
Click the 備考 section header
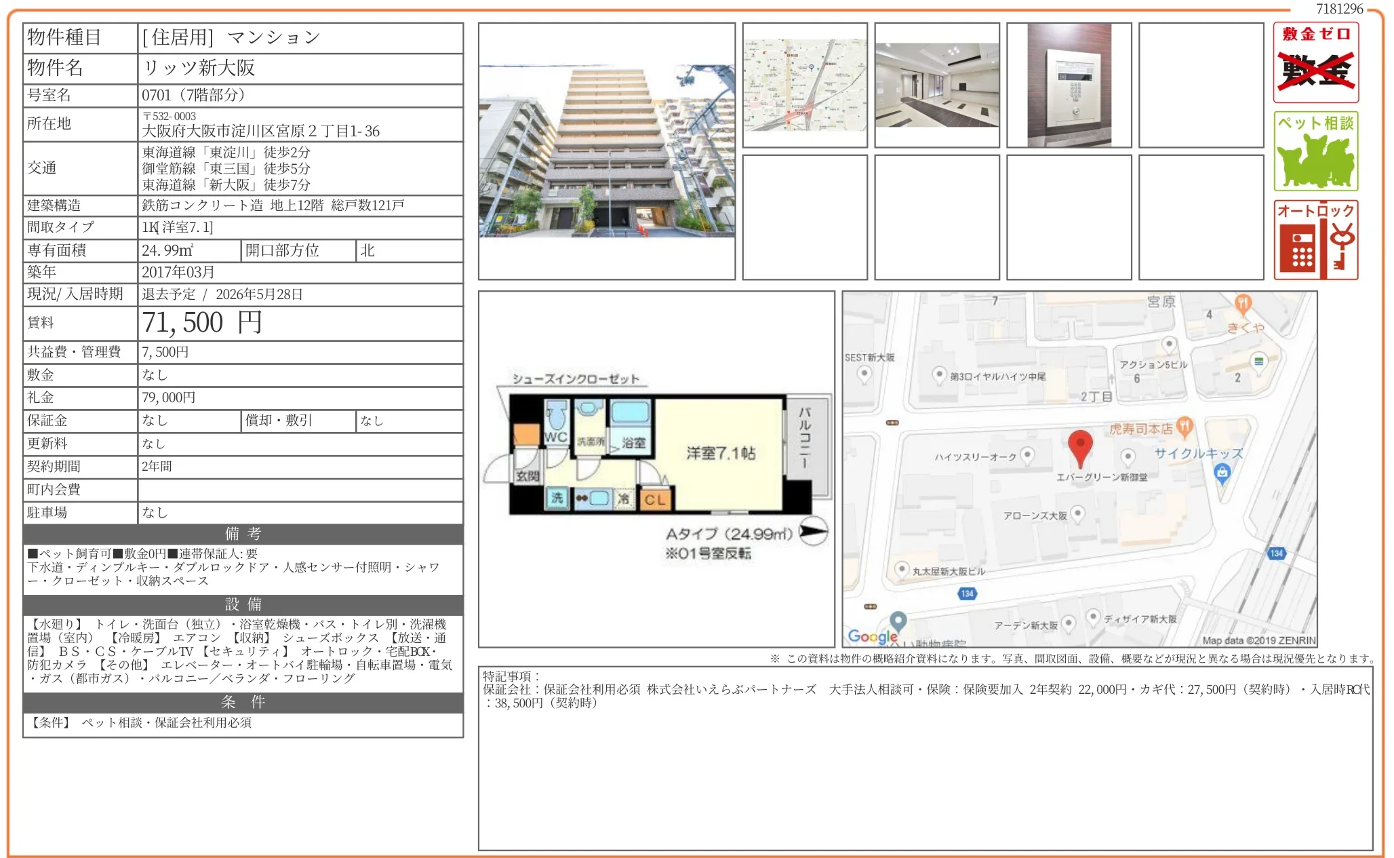tap(243, 534)
